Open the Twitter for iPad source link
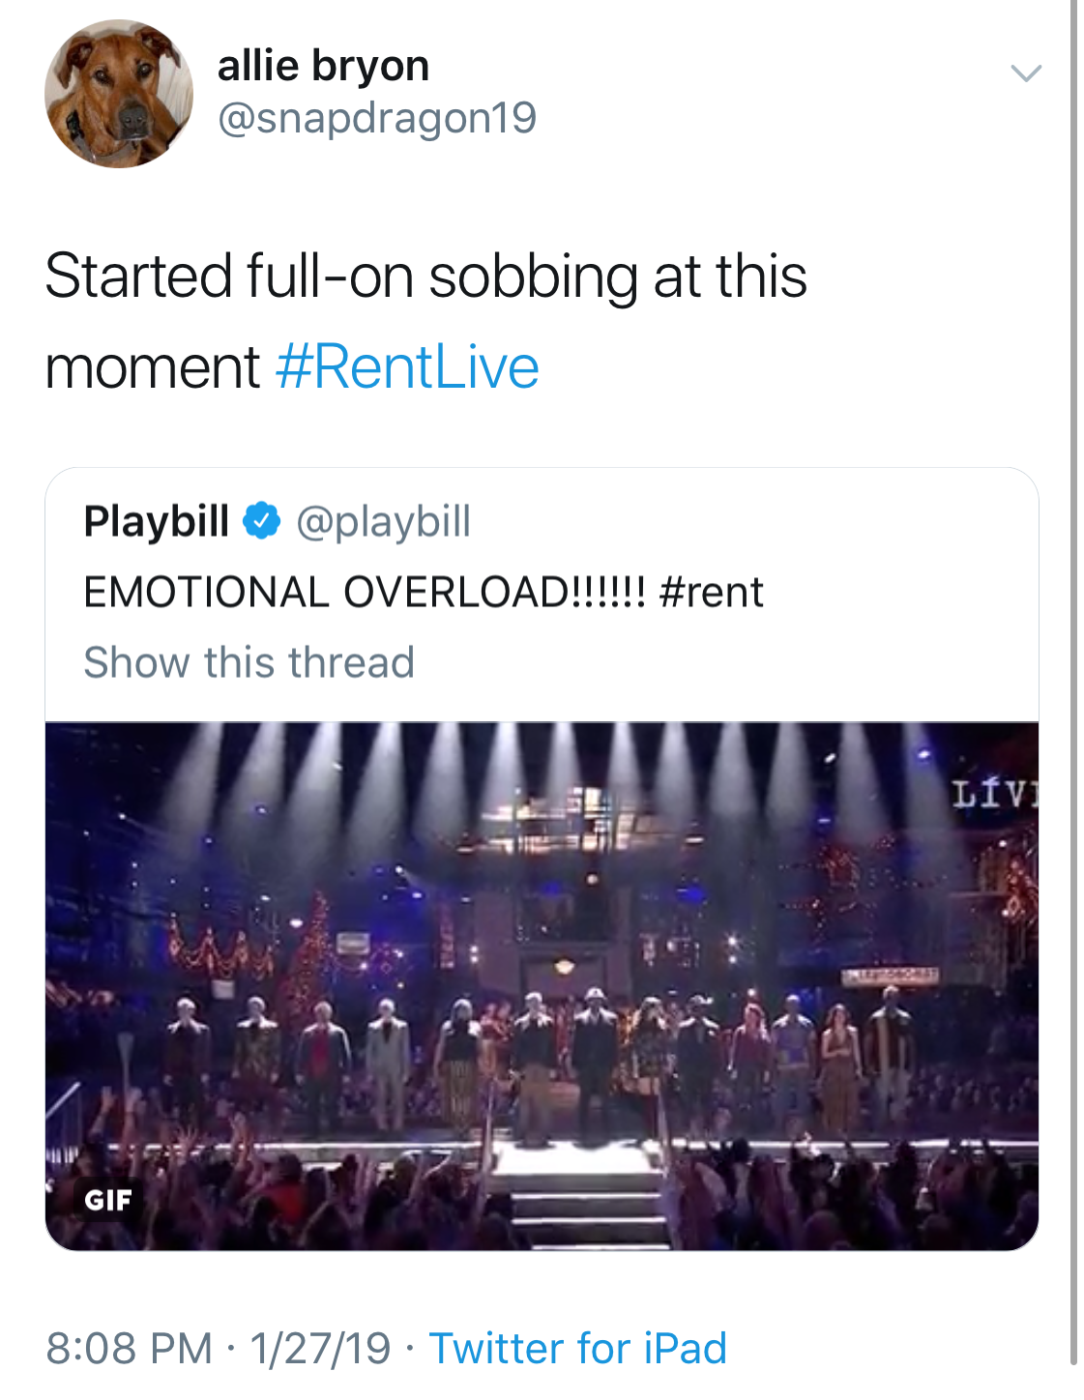This screenshot has width=1084, height=1400. click(577, 1348)
